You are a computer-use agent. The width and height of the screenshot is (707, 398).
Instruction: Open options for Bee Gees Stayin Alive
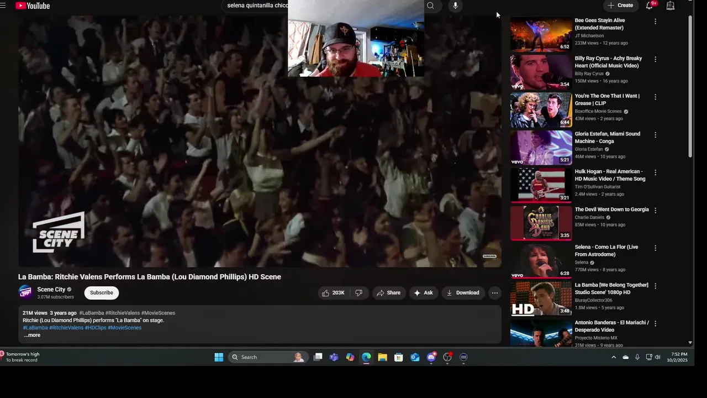(x=655, y=22)
